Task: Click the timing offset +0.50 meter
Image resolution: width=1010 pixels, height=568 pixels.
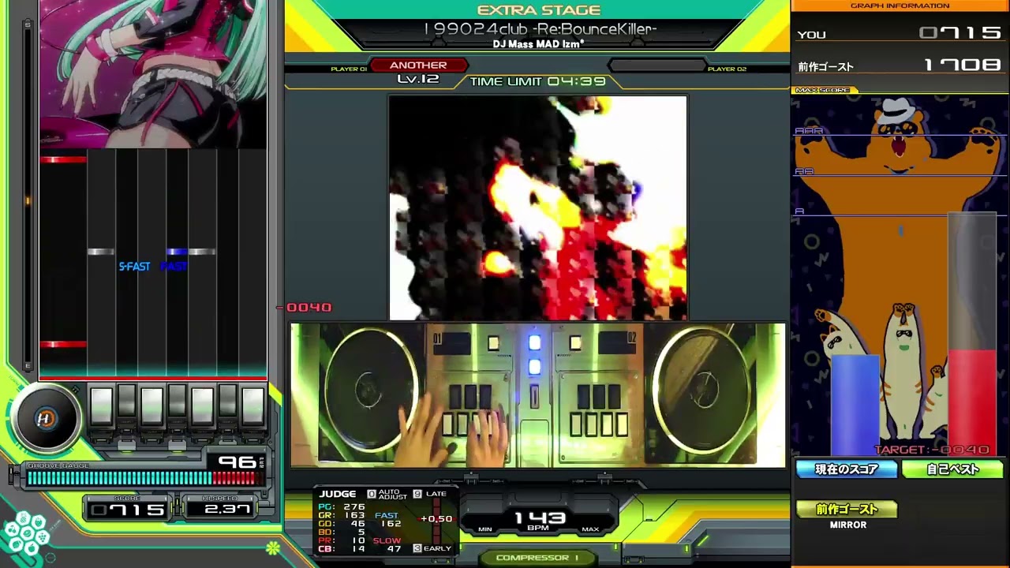Action: tap(436, 518)
